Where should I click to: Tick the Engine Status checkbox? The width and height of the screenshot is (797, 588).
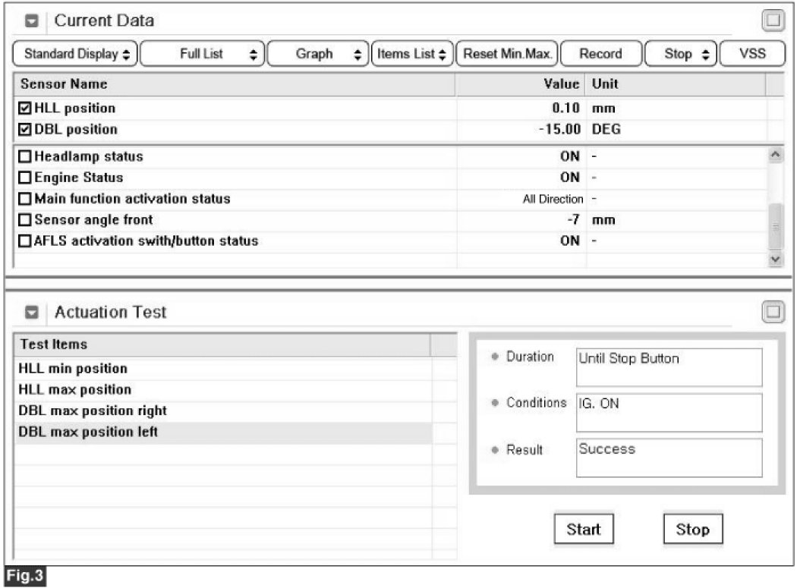point(25,178)
